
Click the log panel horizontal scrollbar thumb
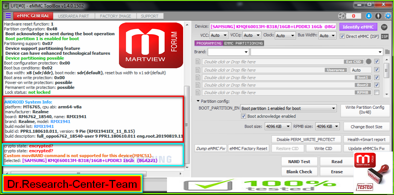79,173
